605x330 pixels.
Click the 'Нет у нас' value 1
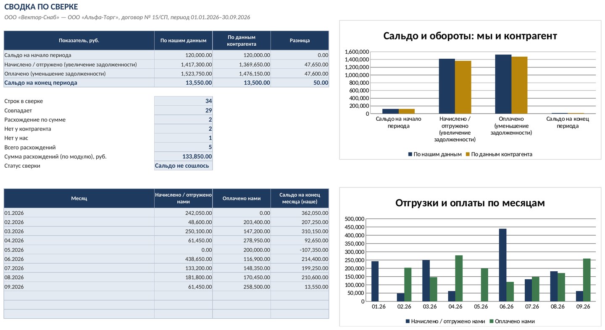tap(184, 138)
